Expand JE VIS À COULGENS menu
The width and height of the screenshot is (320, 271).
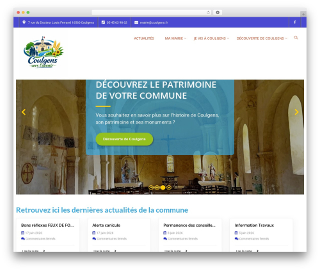click(x=211, y=38)
